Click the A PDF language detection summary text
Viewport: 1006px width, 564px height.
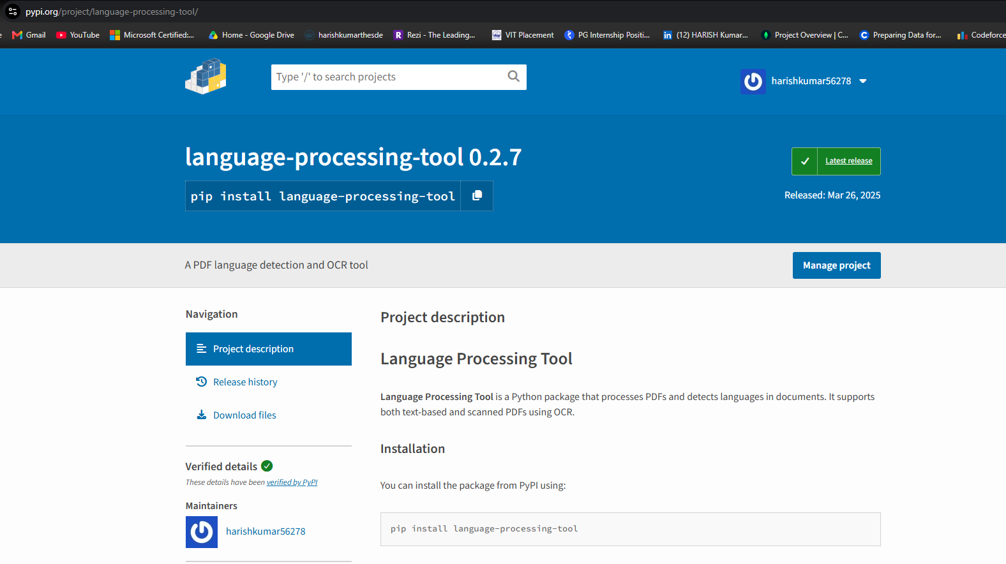click(x=276, y=265)
